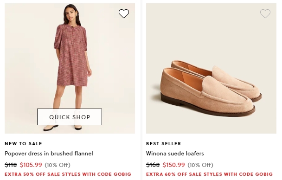Click the 'Extra 50% off' GOBIG promo text
This screenshot has width=282, height=180.
[x=68, y=174]
